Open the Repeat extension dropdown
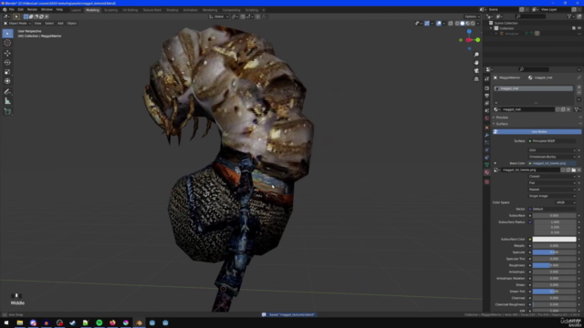The height and width of the screenshot is (328, 584). click(x=552, y=190)
